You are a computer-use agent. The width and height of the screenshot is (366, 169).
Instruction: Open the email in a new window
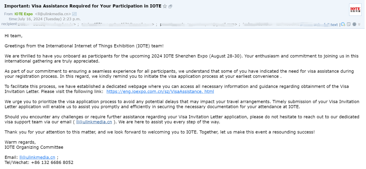pyautogui.click(x=170, y=6)
